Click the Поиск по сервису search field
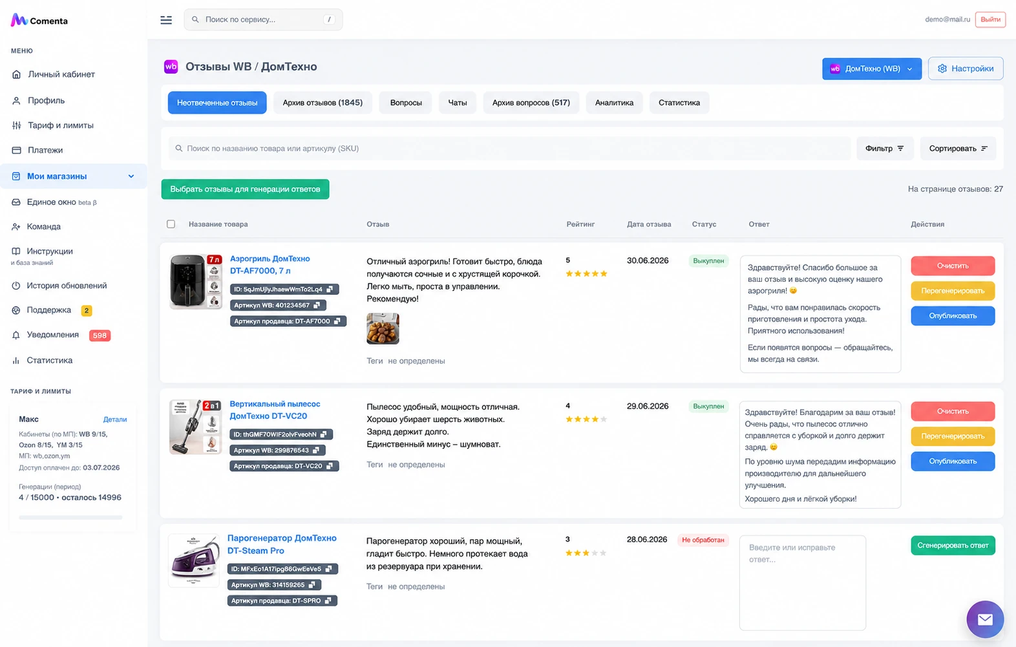This screenshot has width=1016, height=647. (263, 19)
